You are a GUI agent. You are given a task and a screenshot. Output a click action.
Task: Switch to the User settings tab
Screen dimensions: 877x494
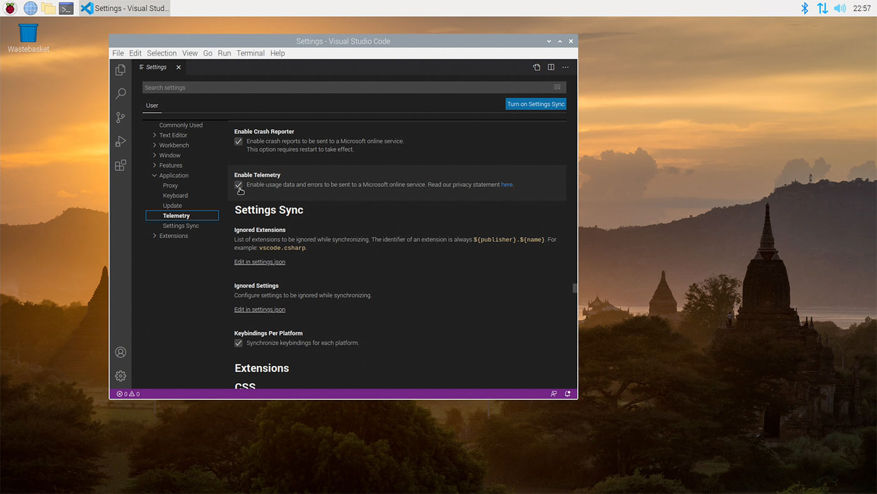click(152, 105)
